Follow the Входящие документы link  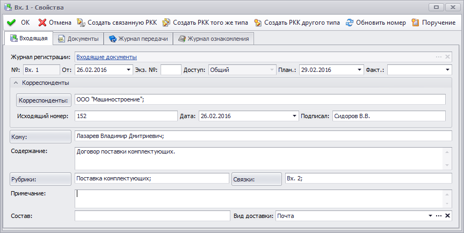pyautogui.click(x=106, y=57)
